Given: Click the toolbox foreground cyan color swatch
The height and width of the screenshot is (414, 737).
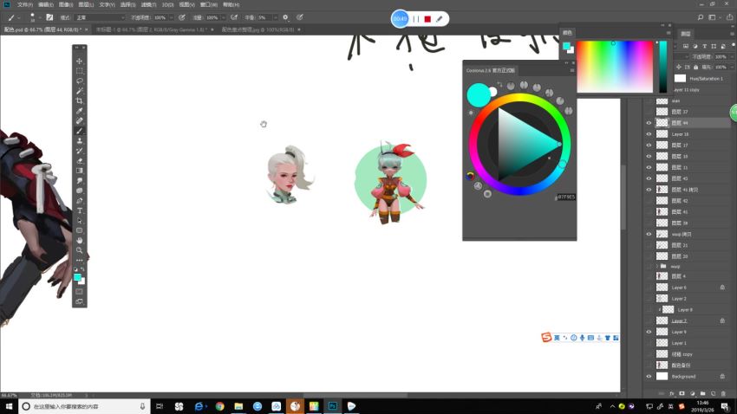Looking at the screenshot, I should (x=77, y=277).
